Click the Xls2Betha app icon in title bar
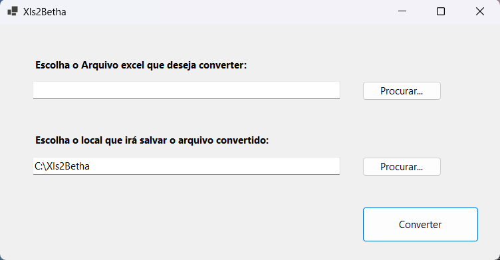The width and height of the screenshot is (500, 260). point(13,11)
